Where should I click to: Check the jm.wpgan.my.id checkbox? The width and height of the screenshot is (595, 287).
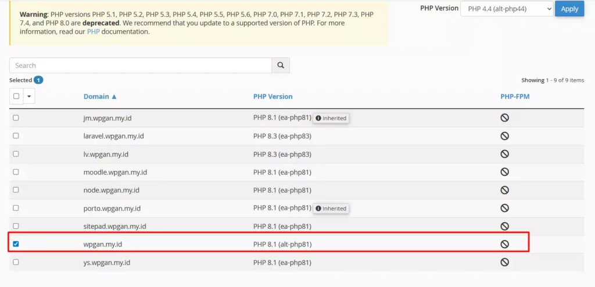pos(16,118)
